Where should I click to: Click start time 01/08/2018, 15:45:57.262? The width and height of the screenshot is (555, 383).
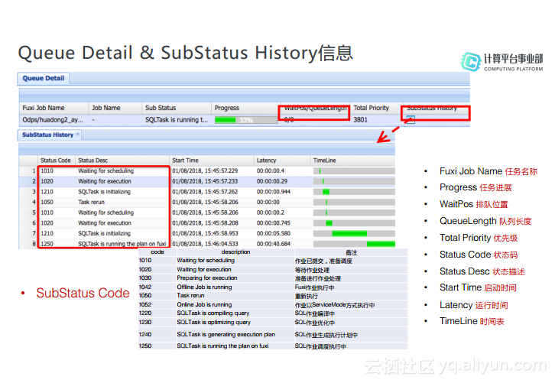(205, 191)
